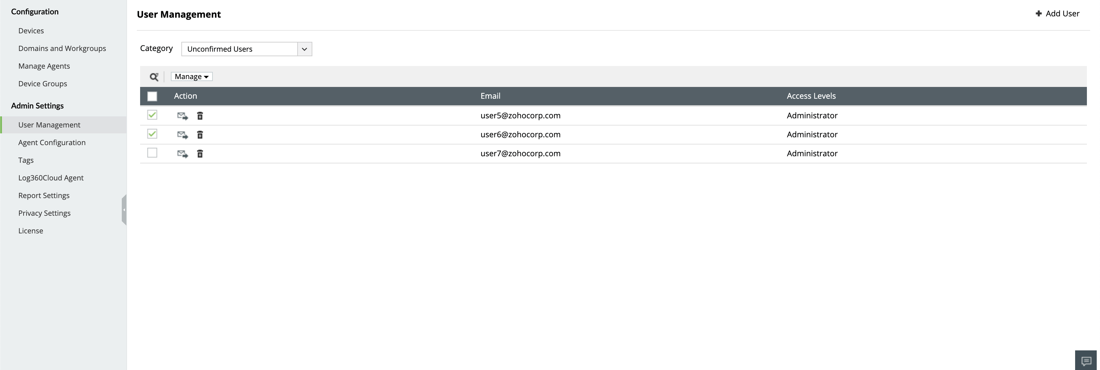Delete user6@zohocorp.com with trash icon
1100x370 pixels.
coord(200,135)
